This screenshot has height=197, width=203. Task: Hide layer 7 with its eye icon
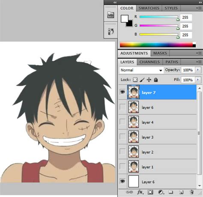[x=122, y=92]
